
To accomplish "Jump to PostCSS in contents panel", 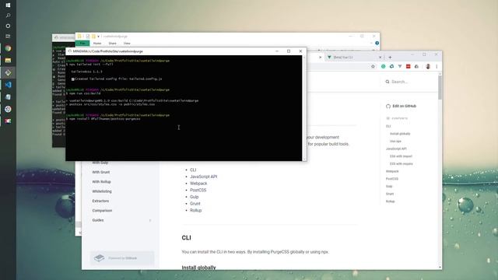I will click(392, 179).
